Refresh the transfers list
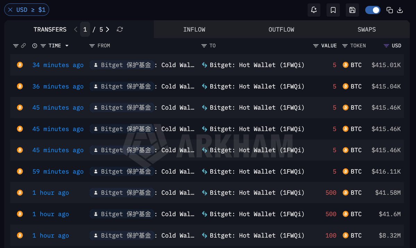The image size is (416, 248). point(120,29)
